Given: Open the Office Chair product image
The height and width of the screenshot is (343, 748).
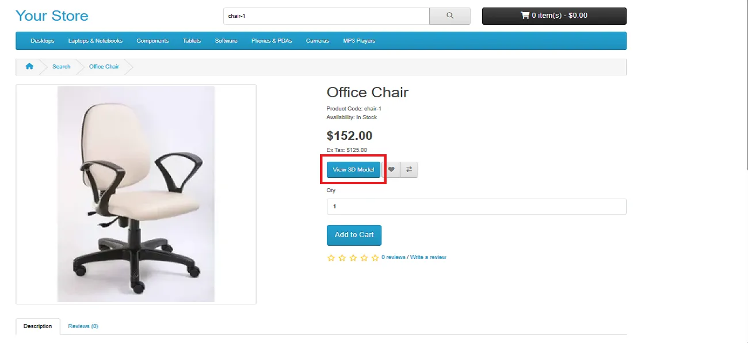Looking at the screenshot, I should coord(136,194).
